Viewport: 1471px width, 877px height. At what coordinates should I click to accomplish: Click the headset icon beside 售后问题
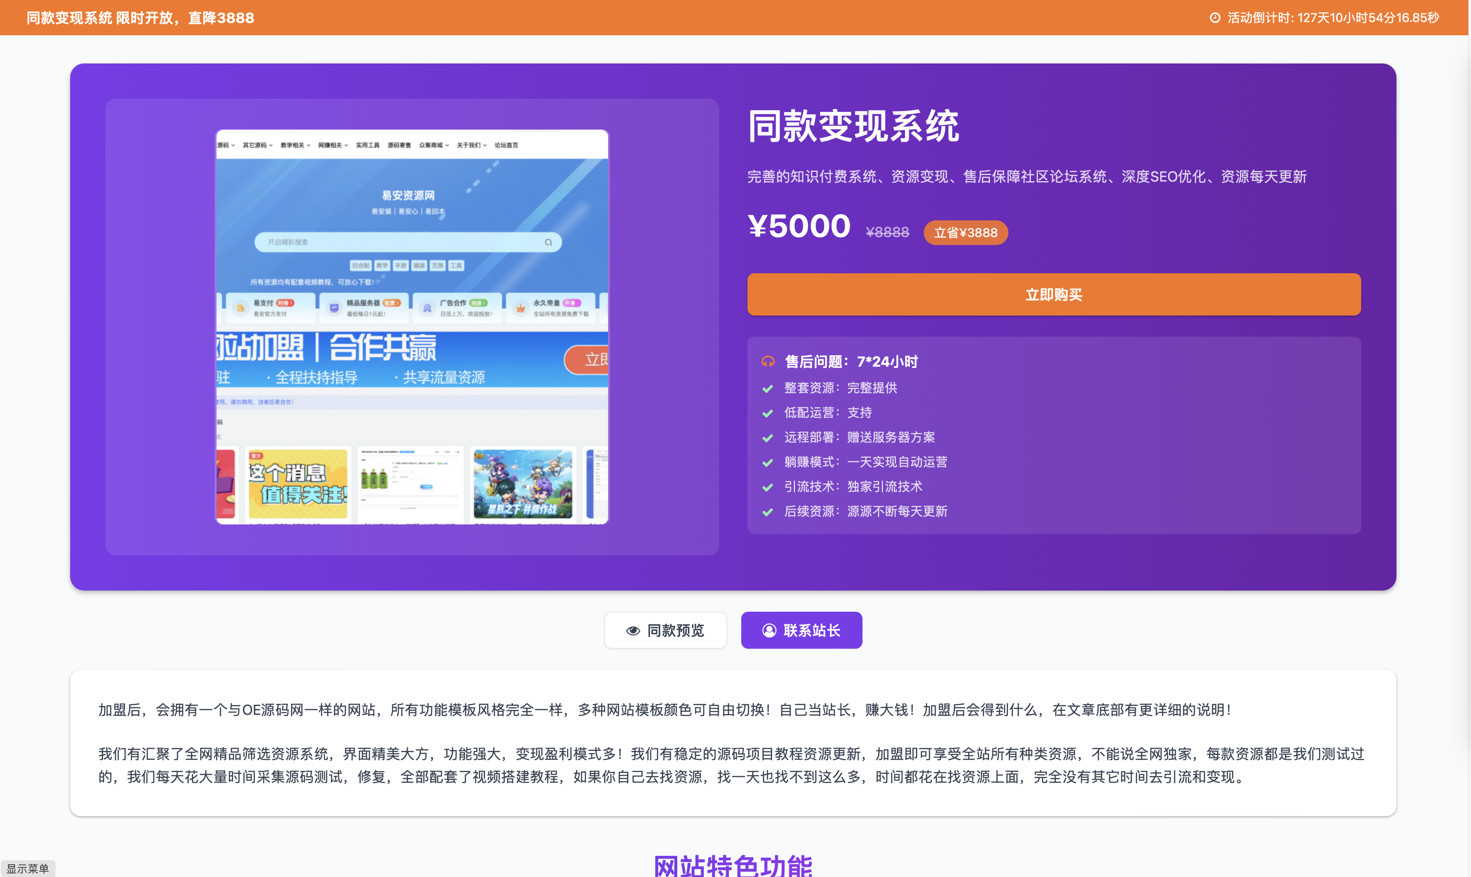769,361
